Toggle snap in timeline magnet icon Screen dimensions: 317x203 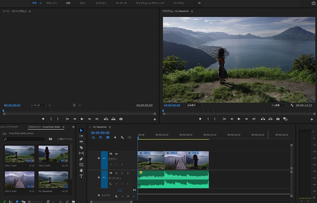point(101,138)
